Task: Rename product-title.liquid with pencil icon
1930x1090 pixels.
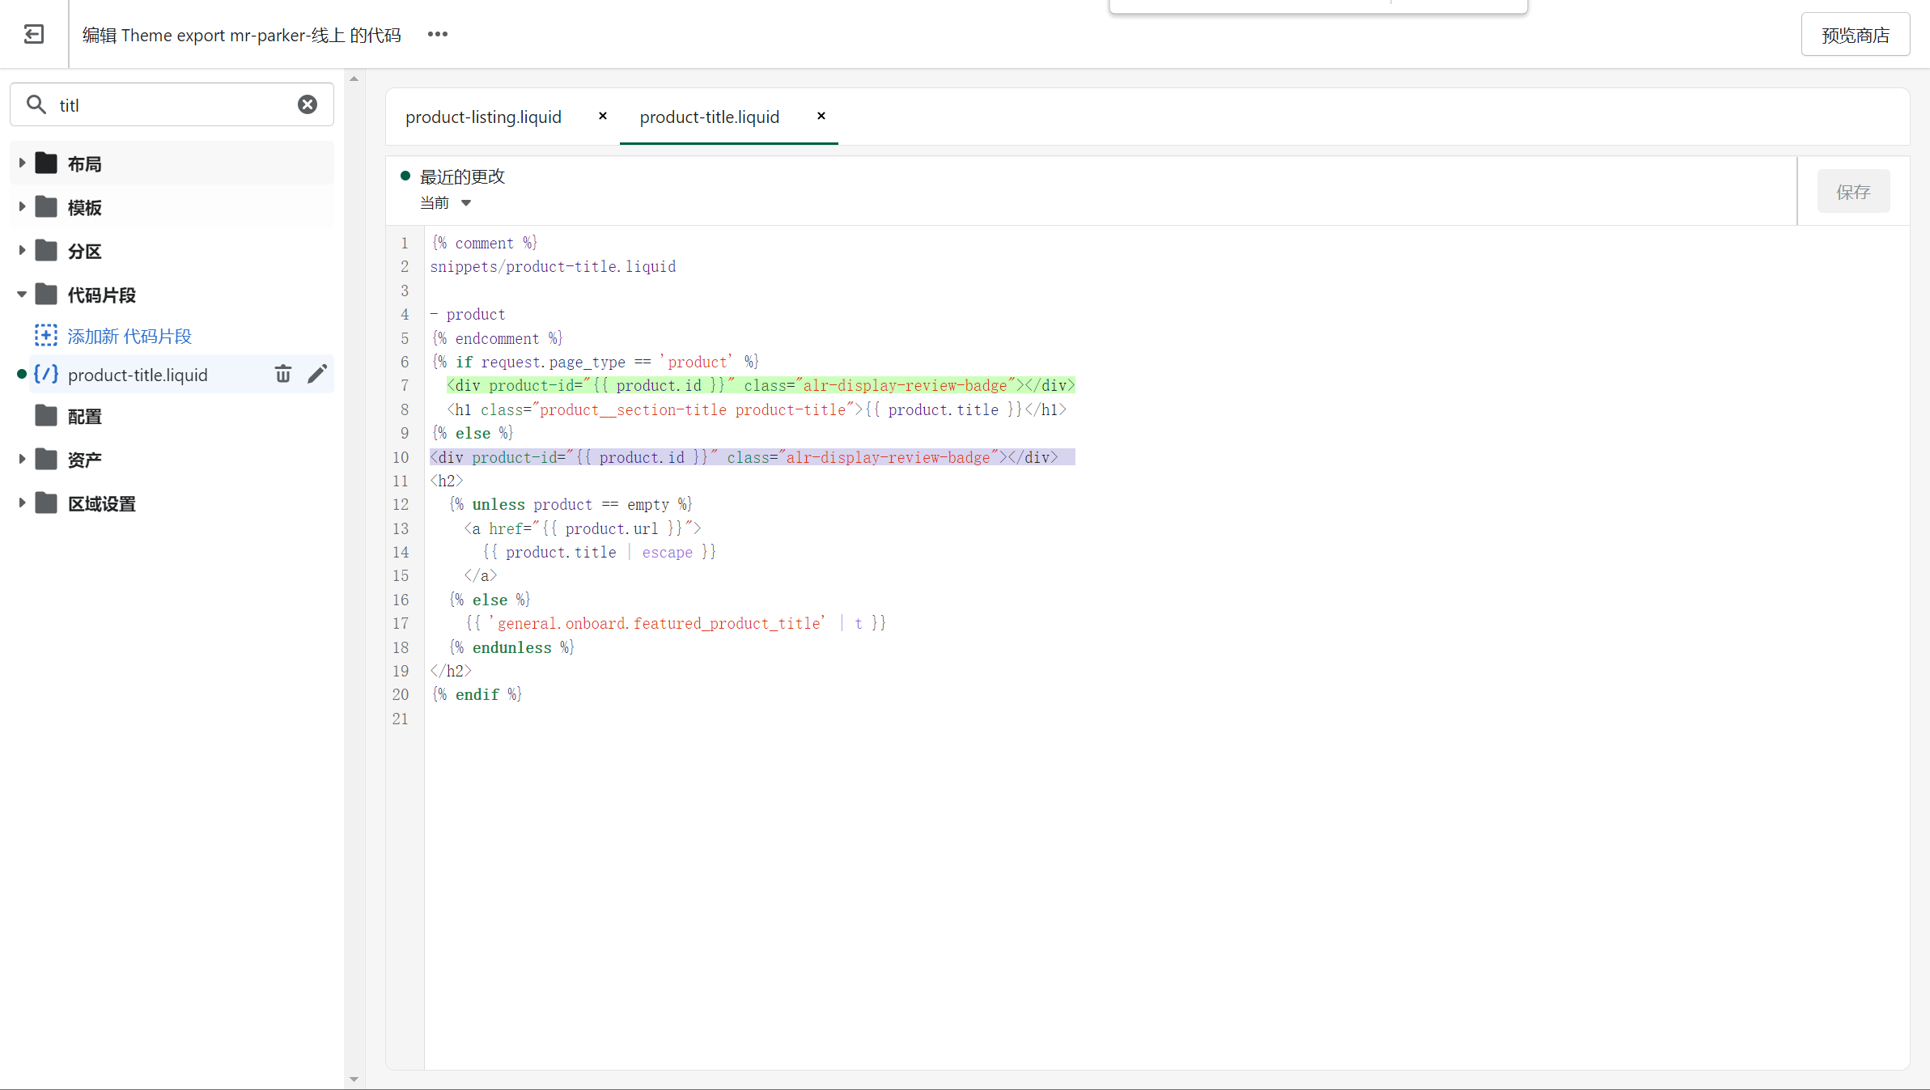Action: pos(317,374)
